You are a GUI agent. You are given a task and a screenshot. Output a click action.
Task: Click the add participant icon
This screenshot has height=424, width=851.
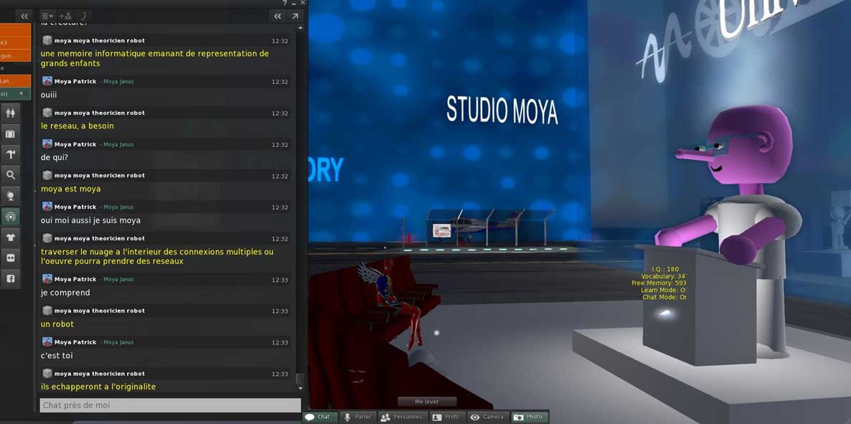click(x=65, y=16)
